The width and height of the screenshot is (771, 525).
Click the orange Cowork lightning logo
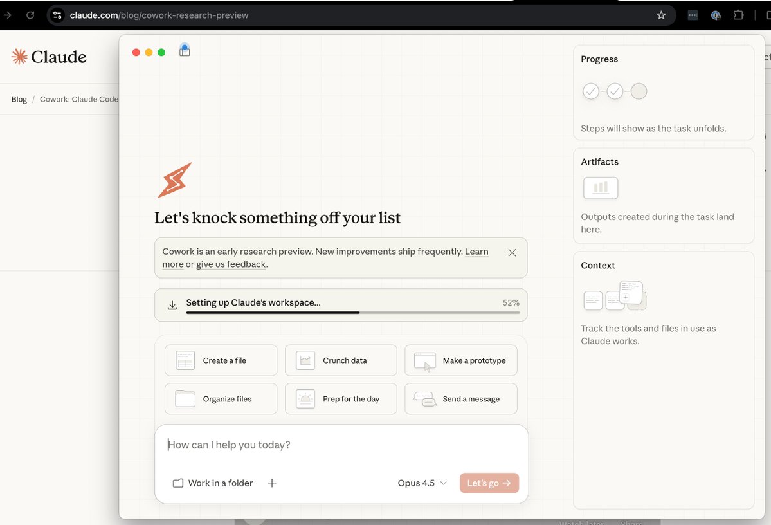[x=174, y=180]
